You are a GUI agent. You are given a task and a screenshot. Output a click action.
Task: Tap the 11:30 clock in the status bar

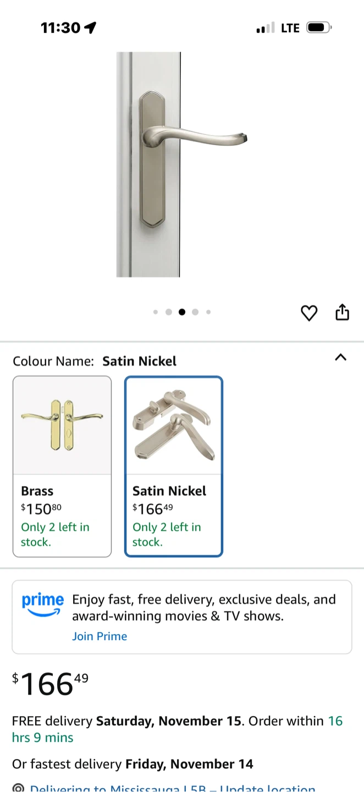click(60, 28)
